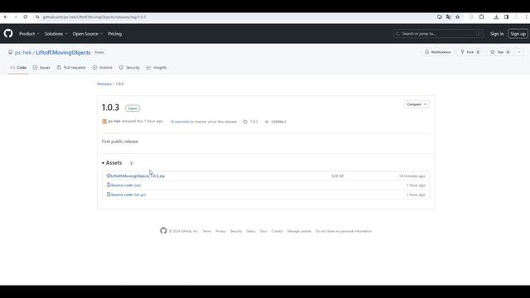Click the Latest release badge
This screenshot has width=530, height=298.
132,108
